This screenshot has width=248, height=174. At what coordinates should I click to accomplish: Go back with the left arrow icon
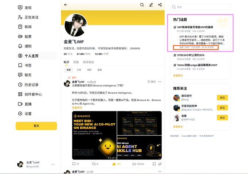[x=66, y=5]
